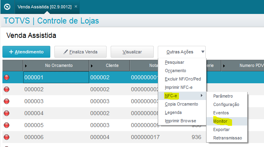Select orçamento number 000006 cell
Screen dimensions: 264x147
coord(56,137)
